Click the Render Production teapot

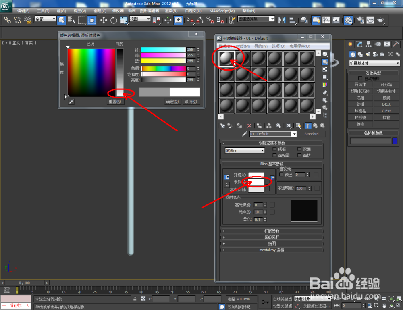381,20
